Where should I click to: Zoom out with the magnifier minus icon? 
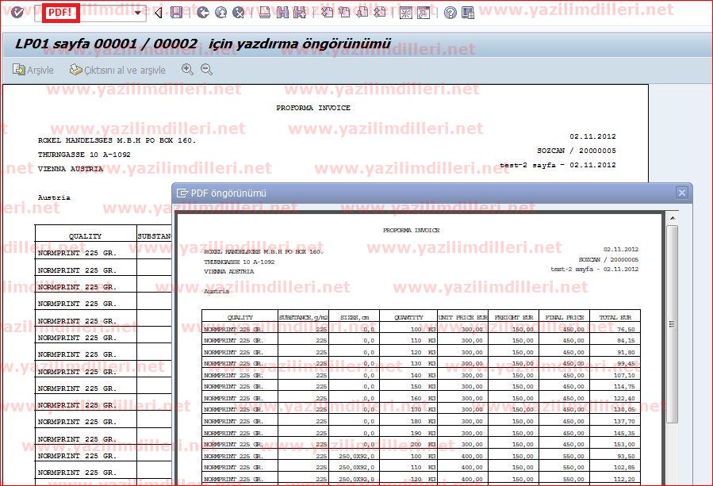click(206, 69)
